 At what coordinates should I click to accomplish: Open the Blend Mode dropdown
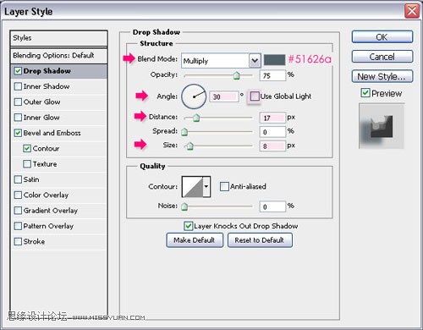221,61
